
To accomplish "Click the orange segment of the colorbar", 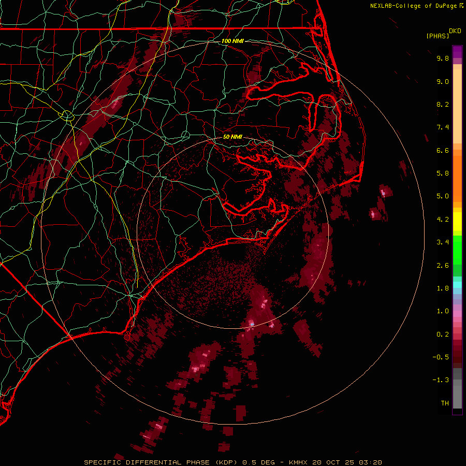I will tap(457, 178).
